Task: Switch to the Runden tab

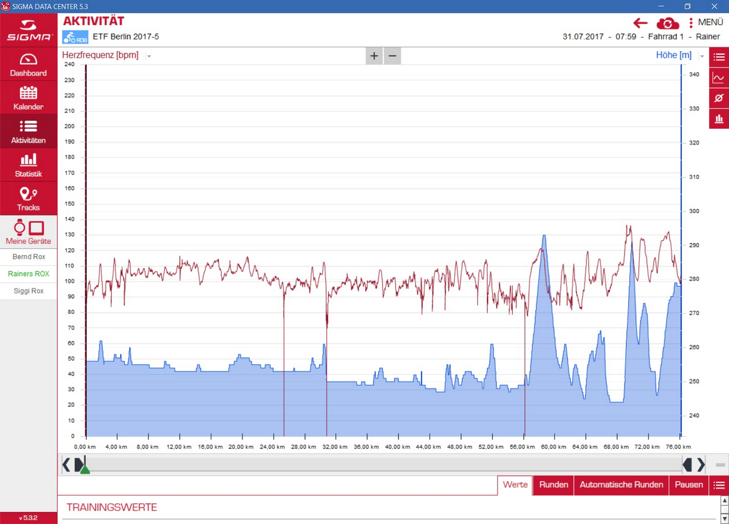Action: click(553, 485)
